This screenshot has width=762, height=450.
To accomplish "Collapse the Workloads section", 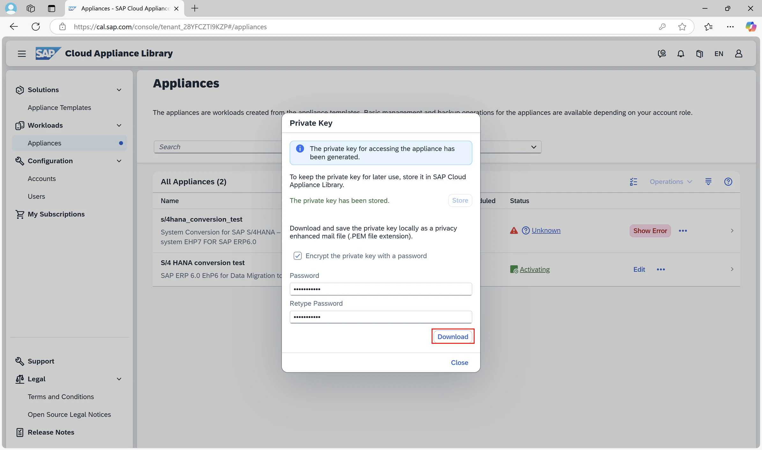I will [119, 125].
